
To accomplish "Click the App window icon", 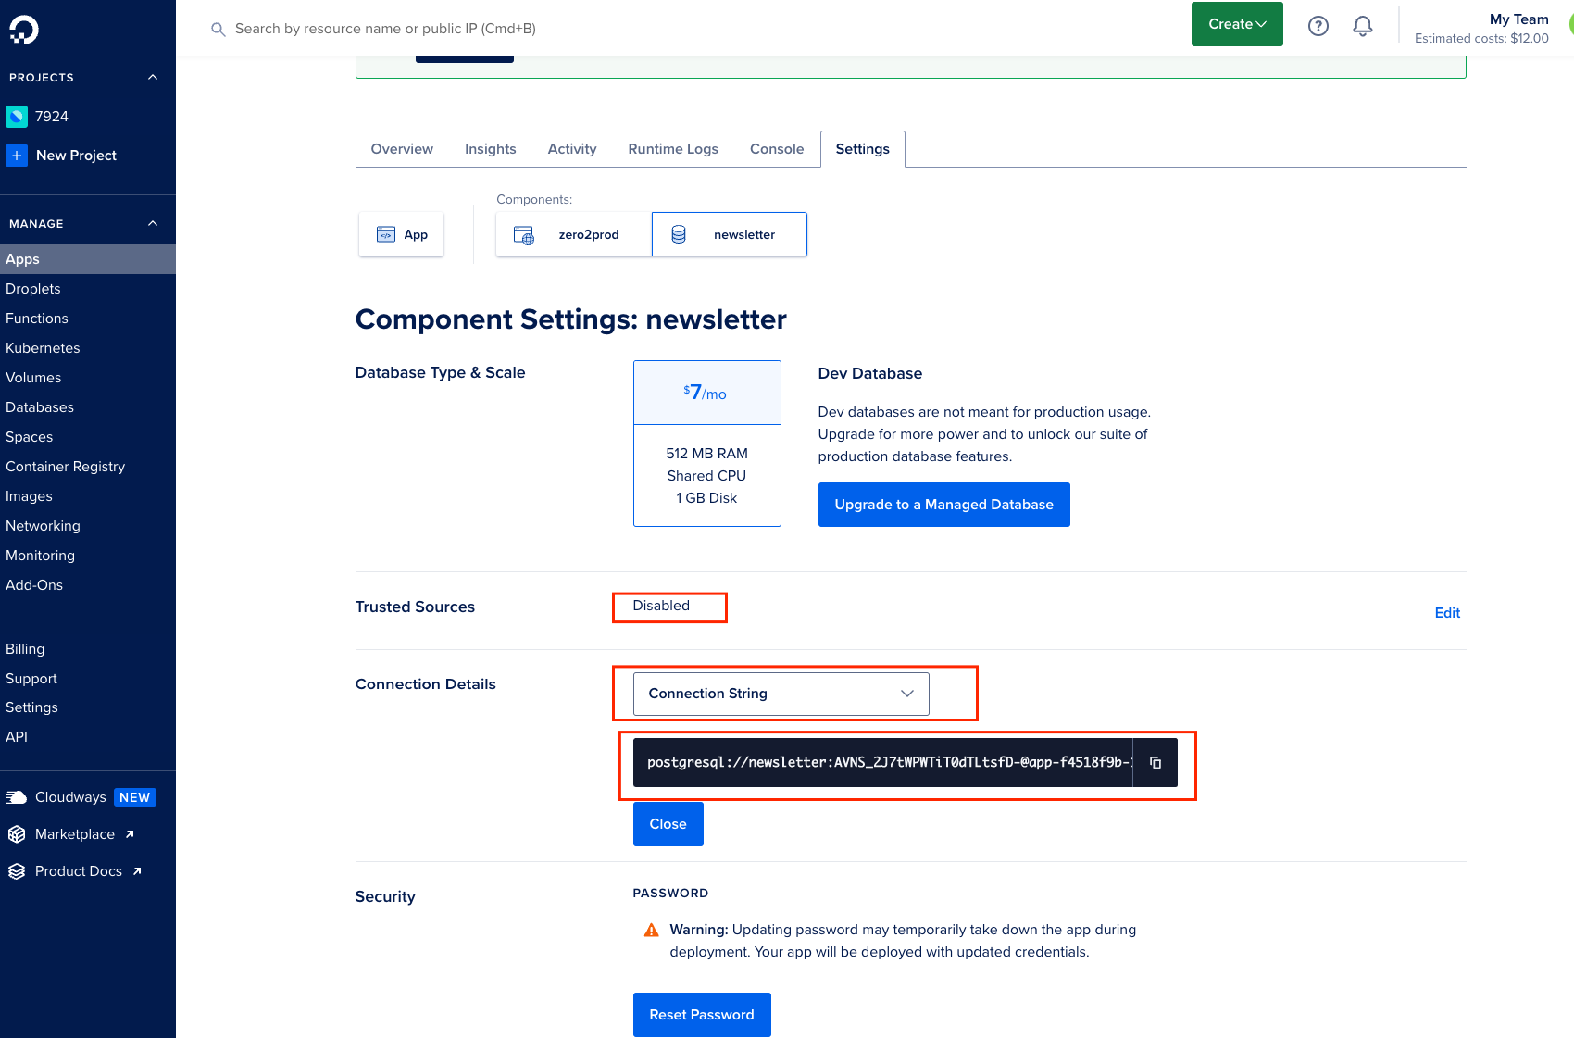I will pos(386,234).
